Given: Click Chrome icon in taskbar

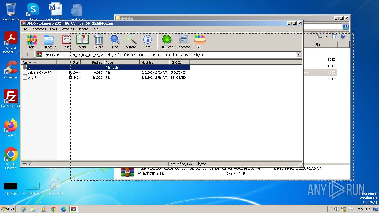Looking at the screenshot, I should [54, 209].
